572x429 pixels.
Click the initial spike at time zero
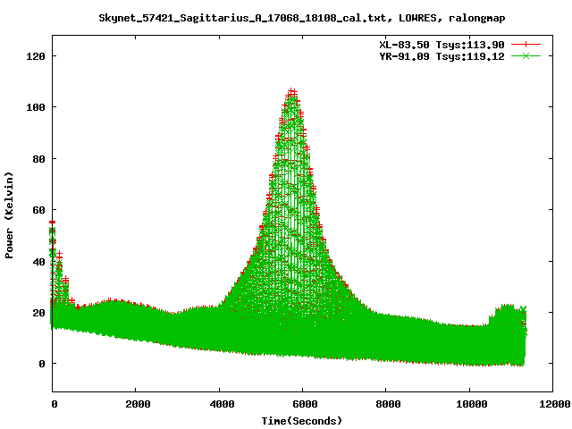click(x=53, y=233)
